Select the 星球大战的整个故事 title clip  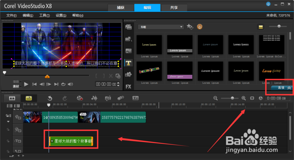click(x=71, y=141)
